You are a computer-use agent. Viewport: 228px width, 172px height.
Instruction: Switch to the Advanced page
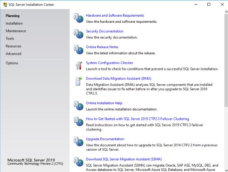tap(13, 54)
